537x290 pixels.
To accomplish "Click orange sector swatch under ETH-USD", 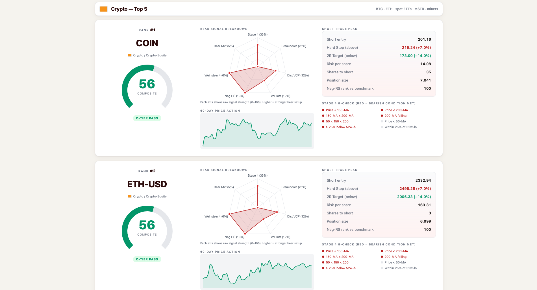I will point(130,196).
